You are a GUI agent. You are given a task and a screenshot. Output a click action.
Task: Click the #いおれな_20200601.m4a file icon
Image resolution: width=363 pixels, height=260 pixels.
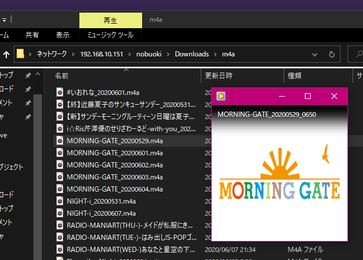coord(60,93)
